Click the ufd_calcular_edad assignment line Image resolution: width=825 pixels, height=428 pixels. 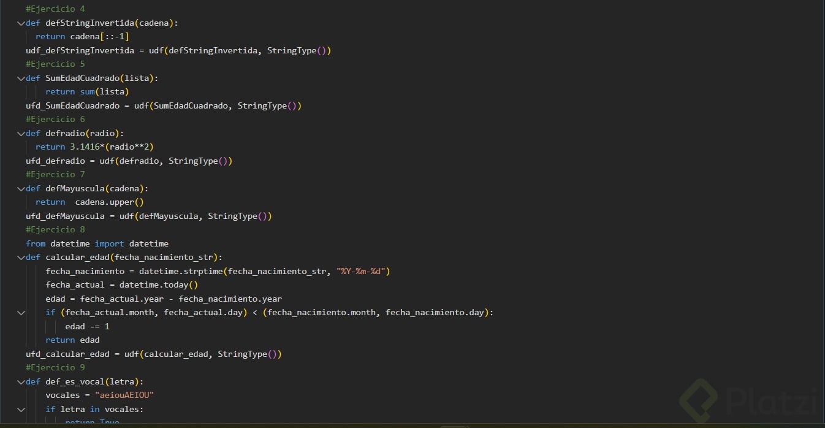pyautogui.click(x=154, y=354)
